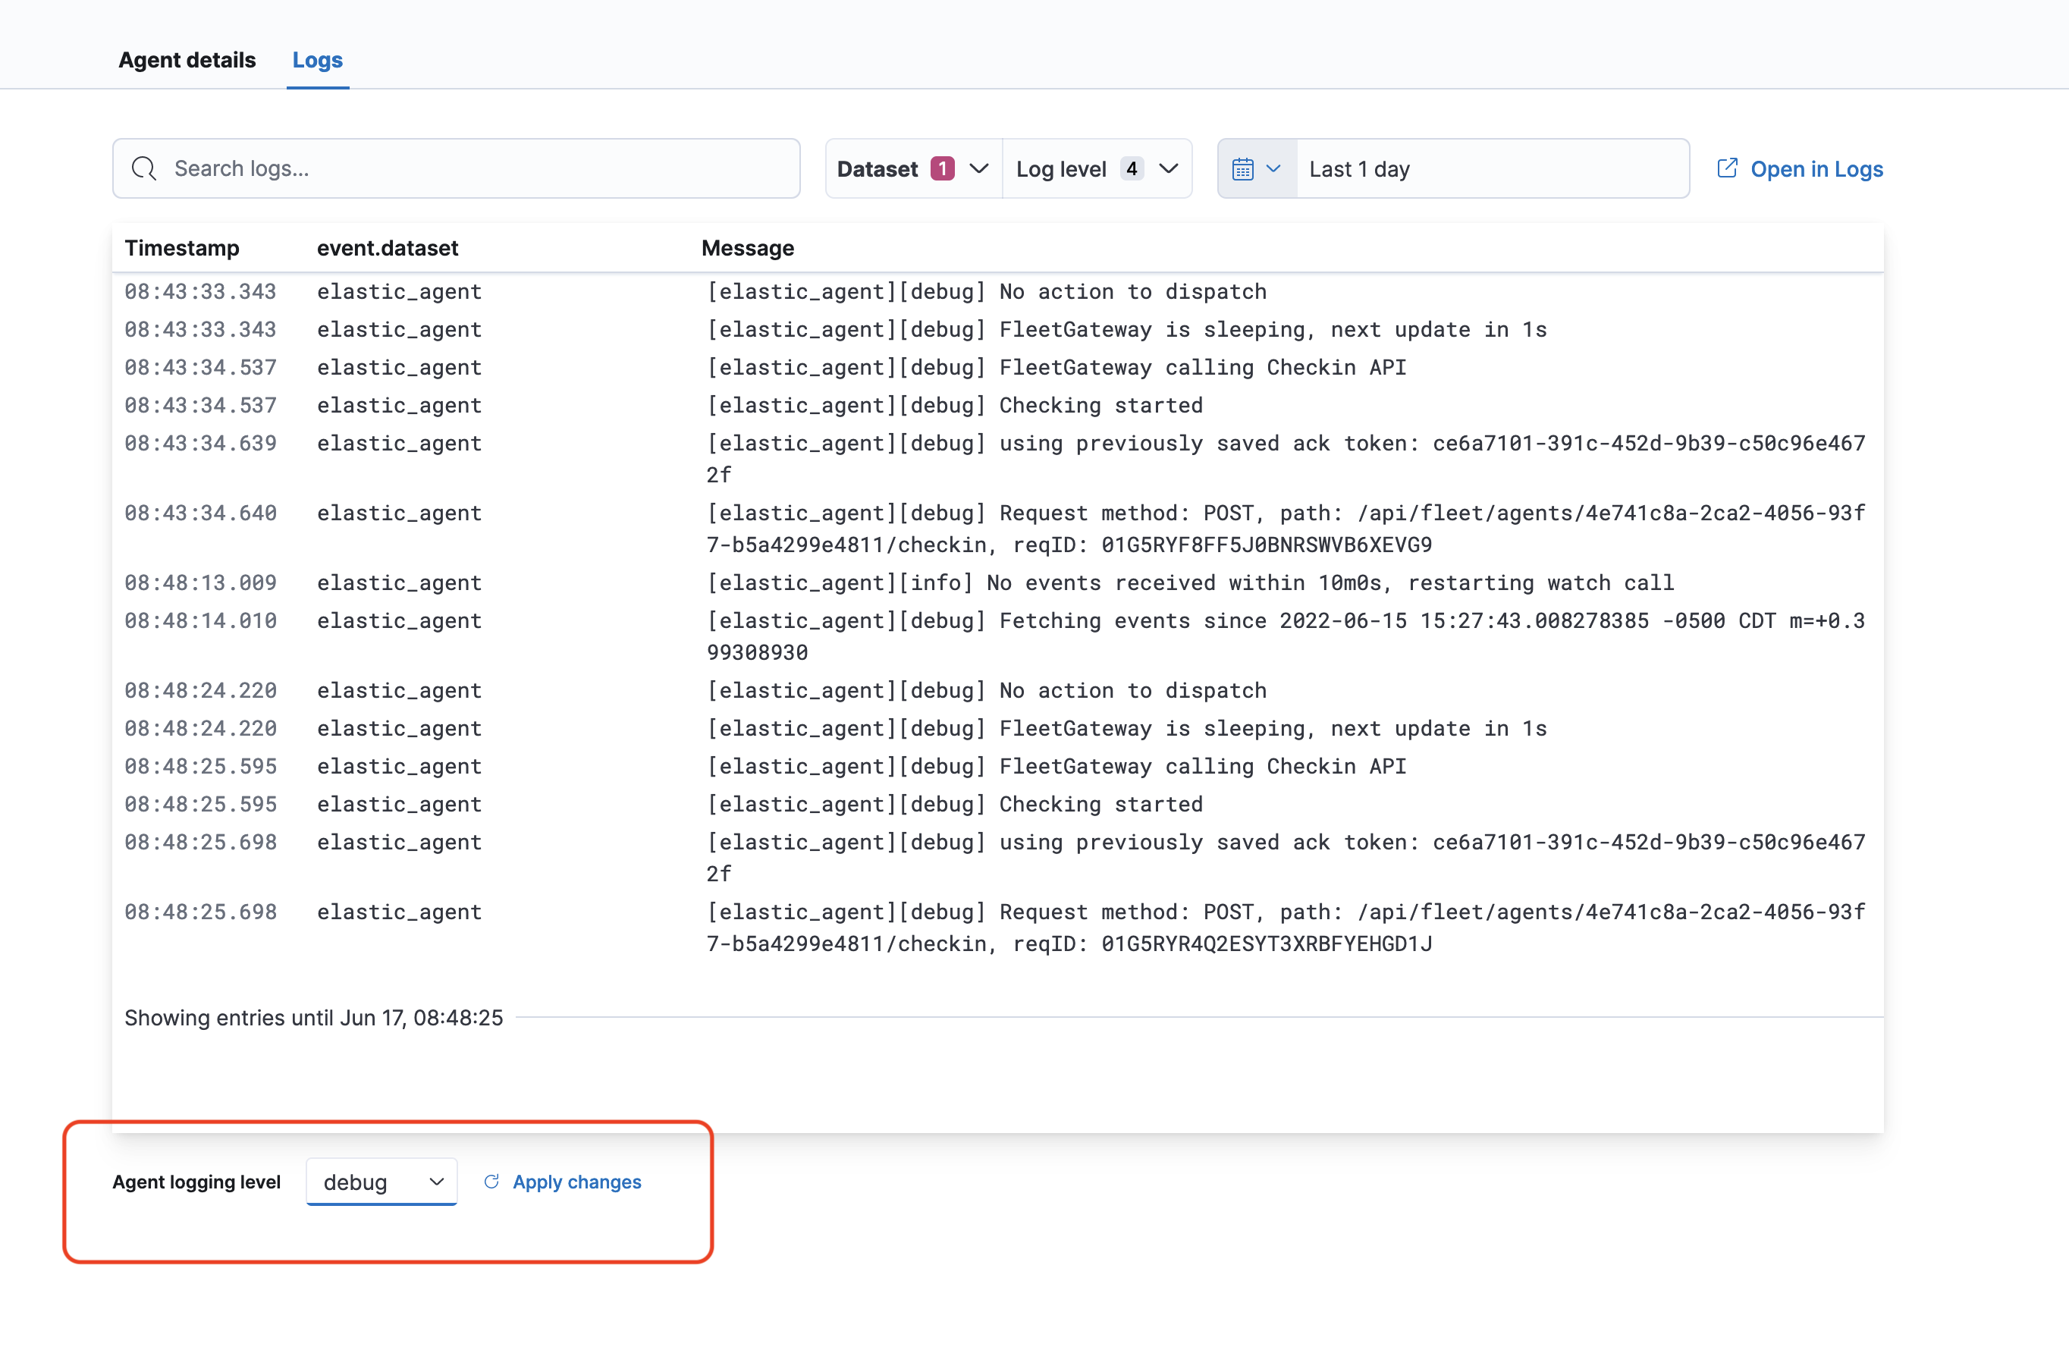Expand the date quick menu chevron
The height and width of the screenshot is (1350, 2069).
[1273, 168]
